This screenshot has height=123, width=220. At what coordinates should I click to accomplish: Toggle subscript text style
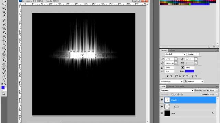click(x=187, y=76)
